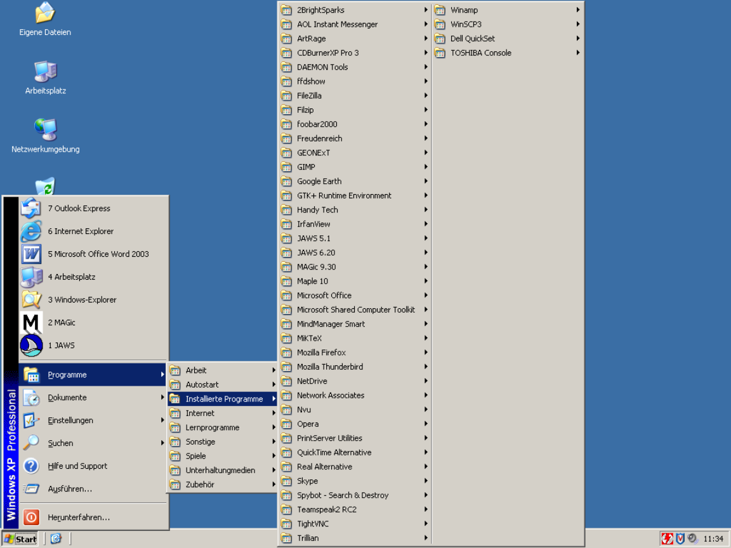Open the CDBurnerXP Pro 3 folder
The width and height of the screenshot is (731, 548).
(355, 53)
